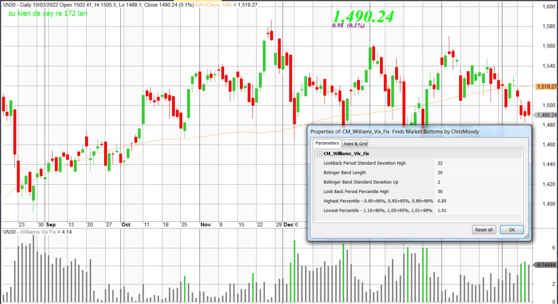Click the Dec month label on time axis
The height and width of the screenshot is (304, 558).
289,224
